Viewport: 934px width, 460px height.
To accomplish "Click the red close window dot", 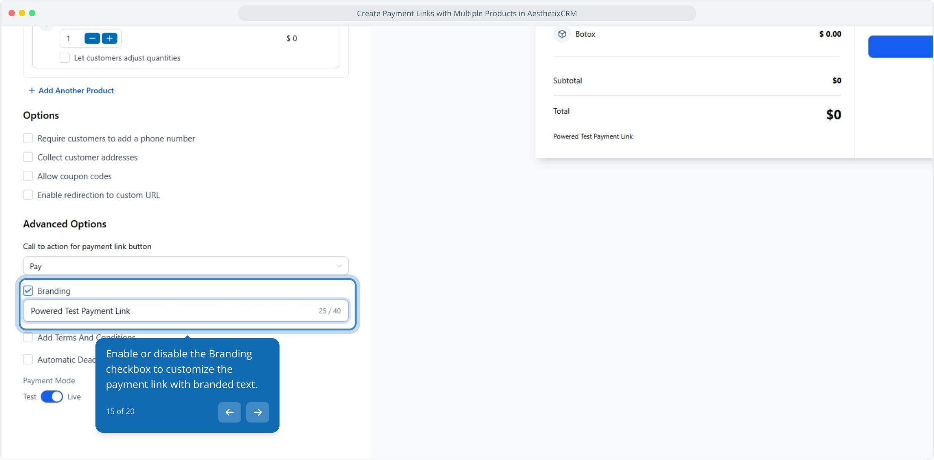I will click(x=12, y=13).
